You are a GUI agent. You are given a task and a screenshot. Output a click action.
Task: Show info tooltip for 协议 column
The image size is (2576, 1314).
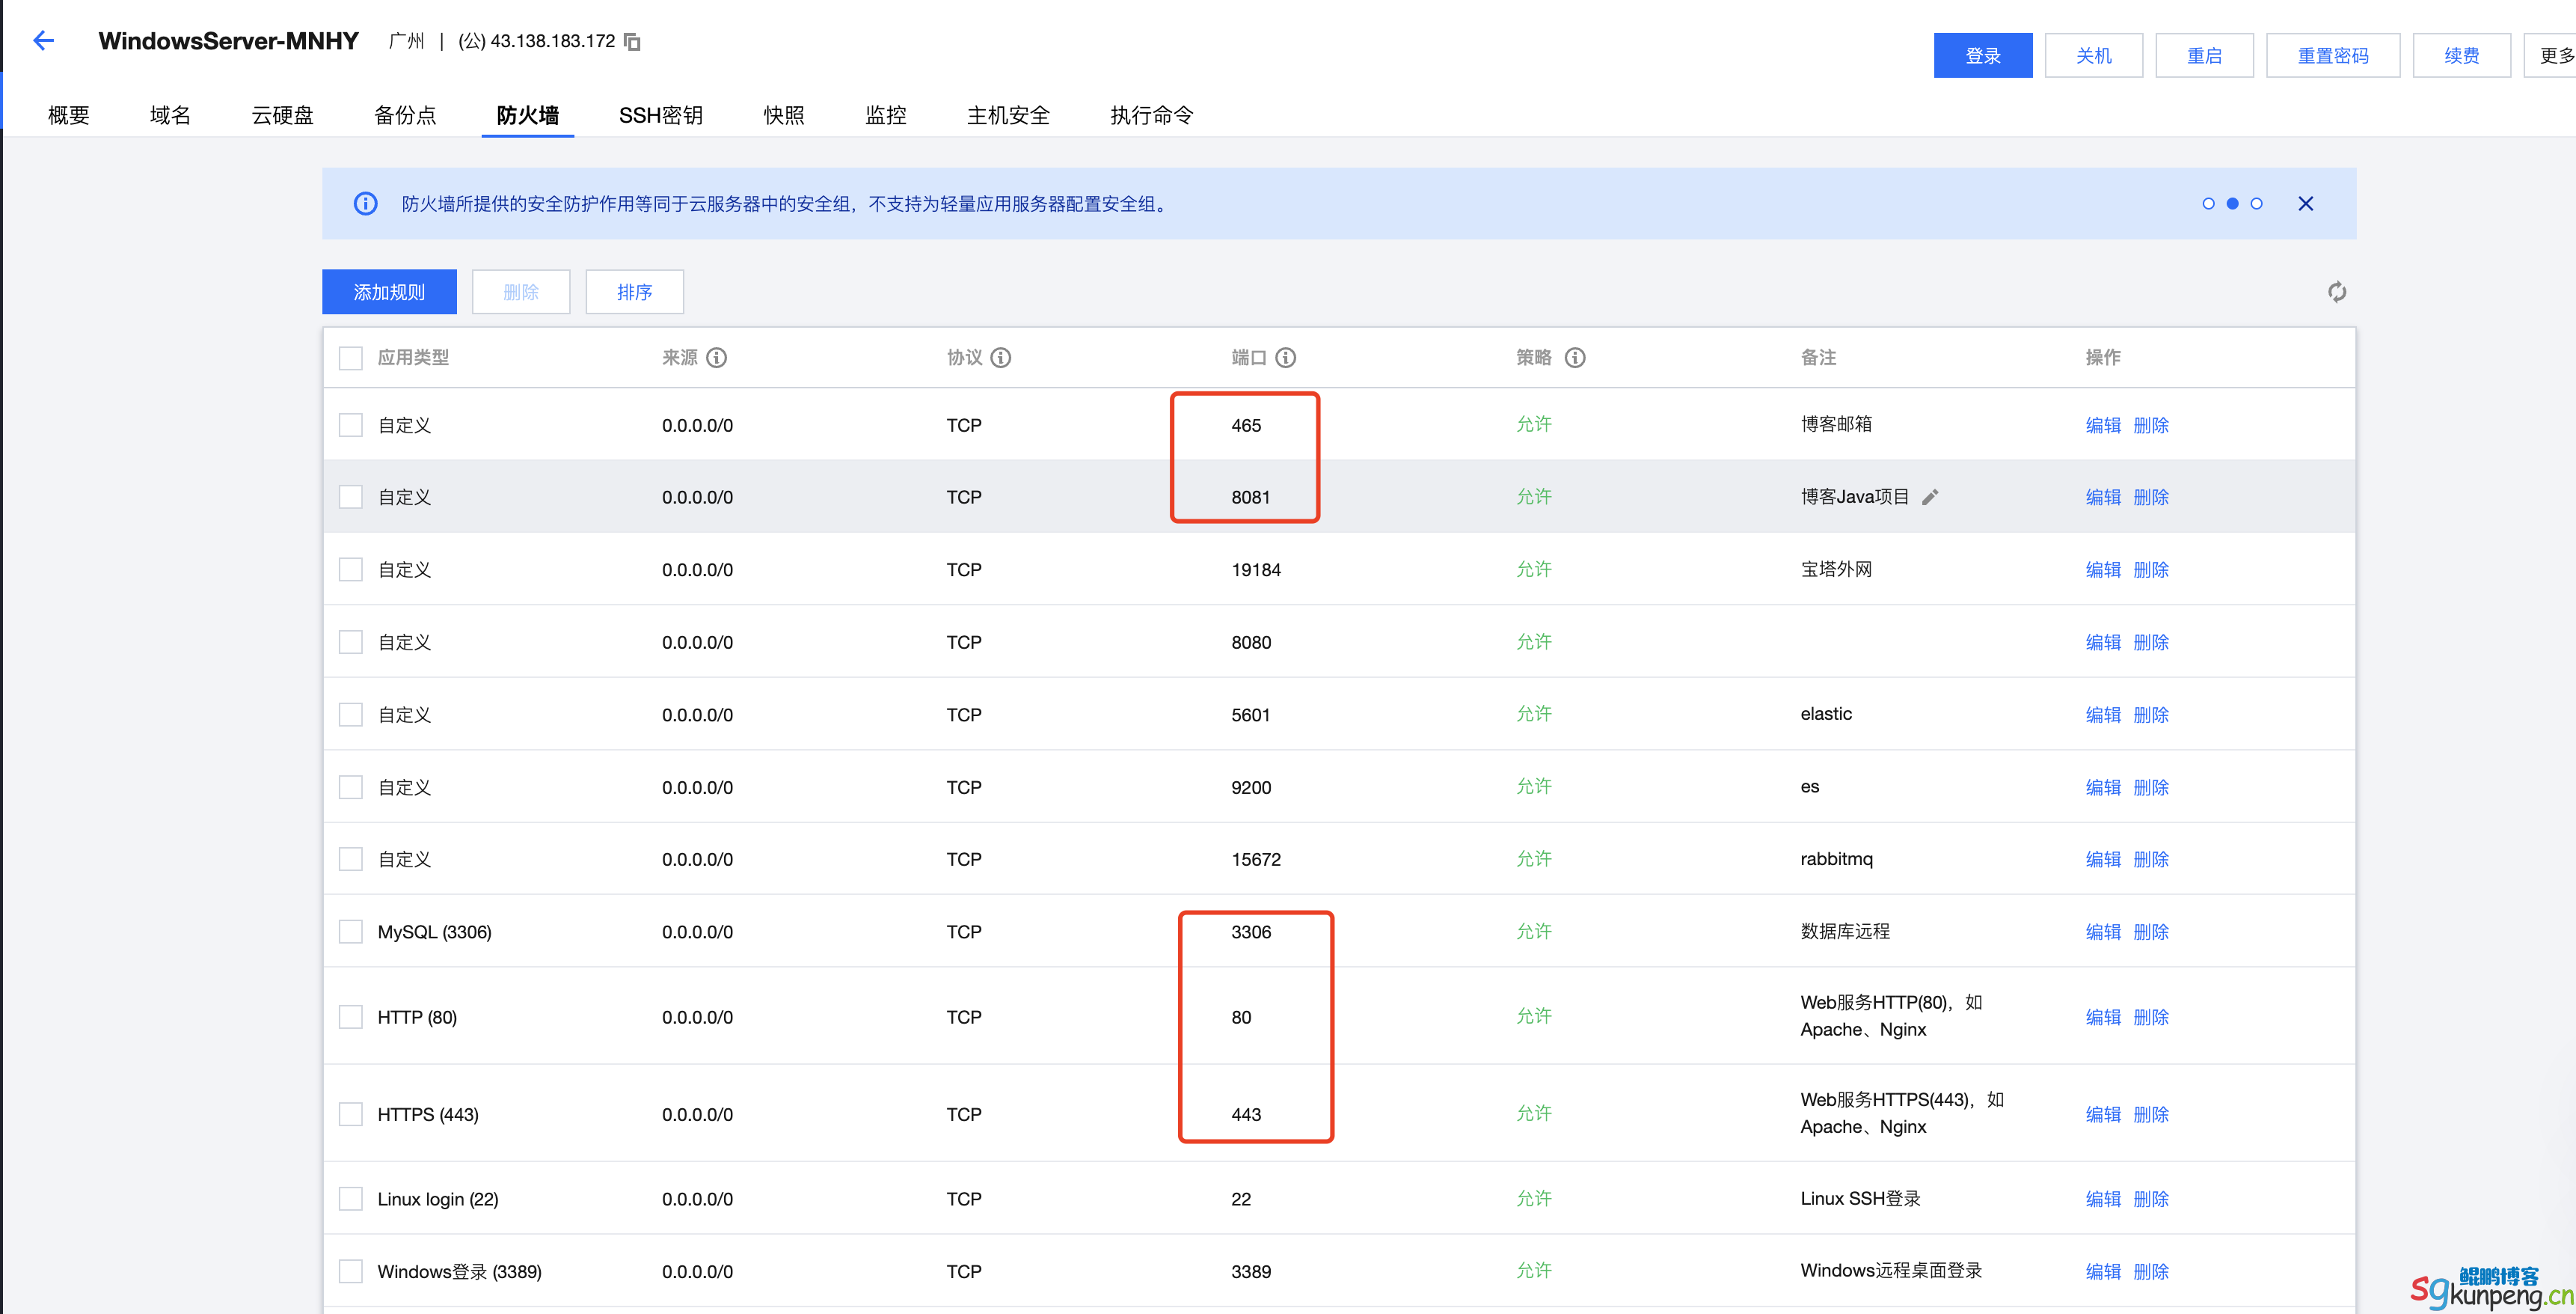1000,357
